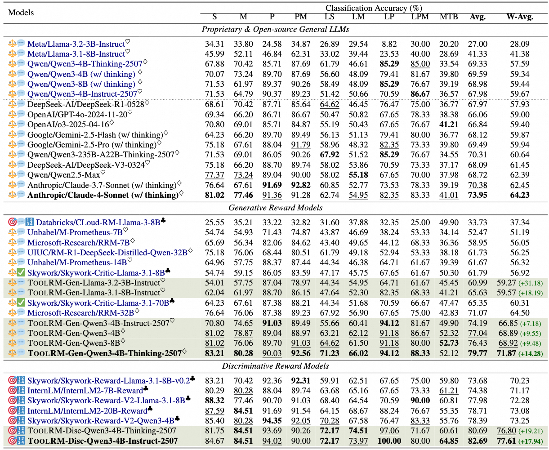This screenshot has width=549, height=450.
Task: Click the scale icon beside Qwen/Qwen3-4B-Thinking-2507
Action: (12, 64)
